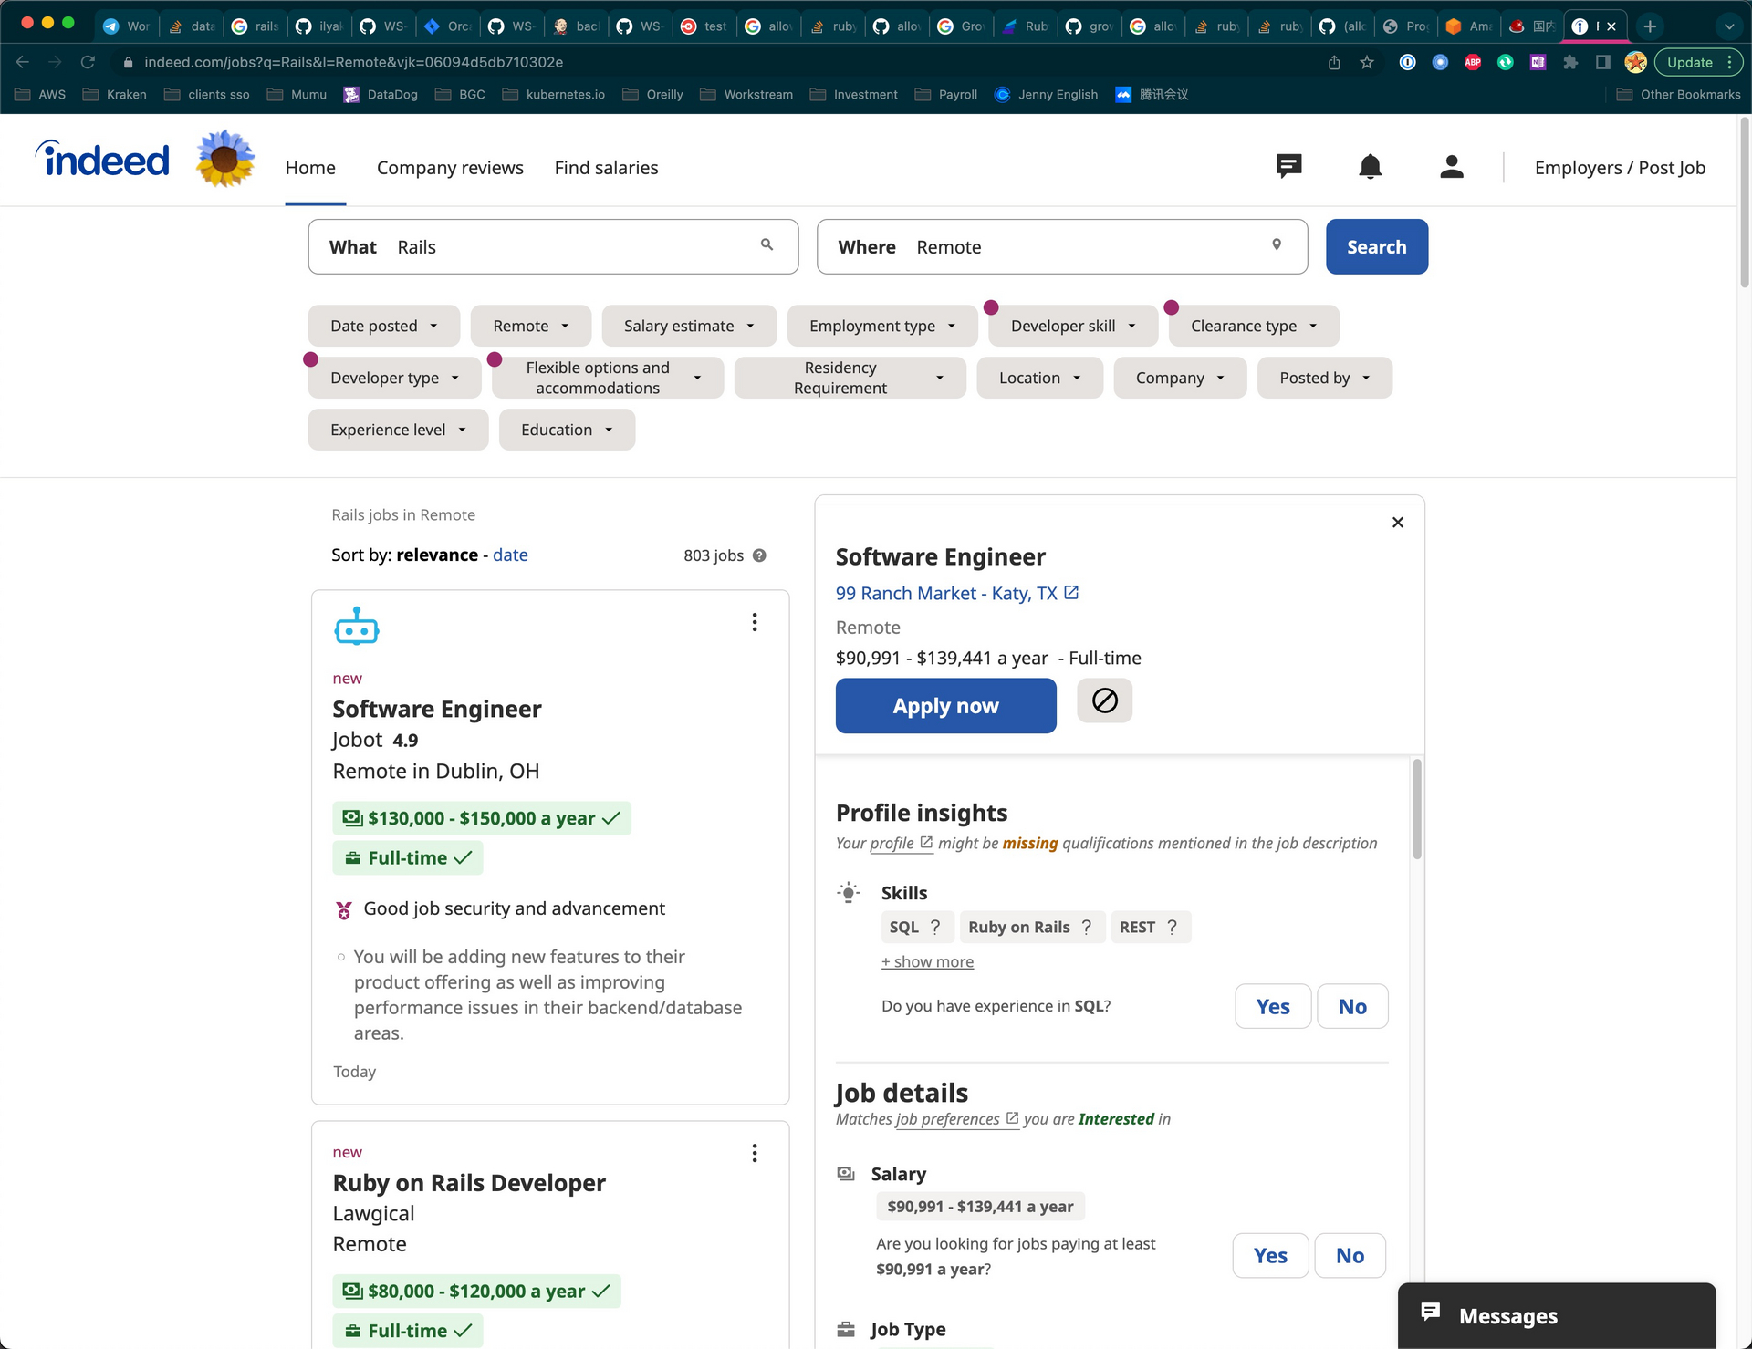Click the job details panel scrollbar
The height and width of the screenshot is (1349, 1752).
(1417, 809)
